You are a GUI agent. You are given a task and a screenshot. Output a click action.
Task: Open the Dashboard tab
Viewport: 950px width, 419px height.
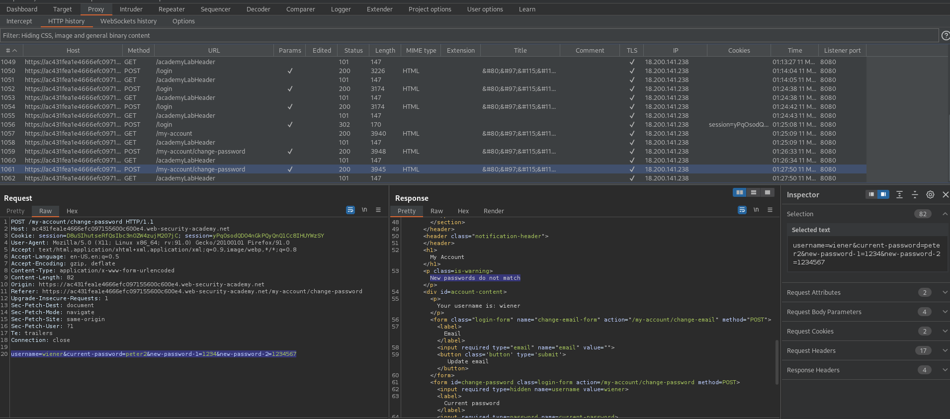pyautogui.click(x=22, y=9)
